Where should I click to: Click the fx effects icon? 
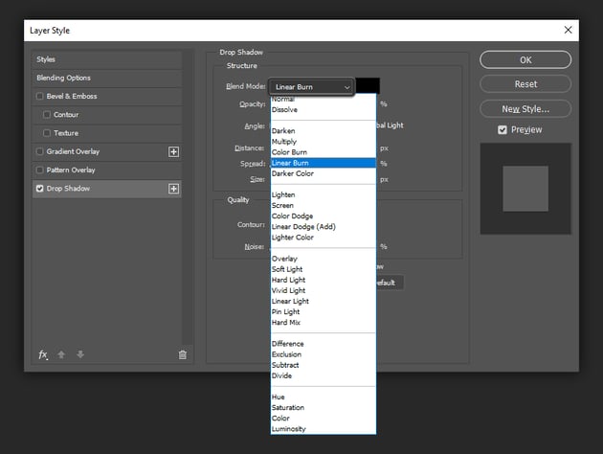coord(43,354)
